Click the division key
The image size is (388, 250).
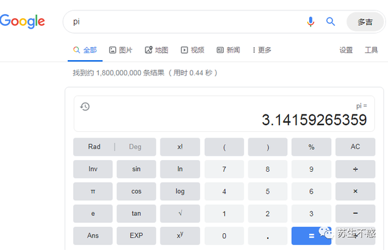pos(355,169)
